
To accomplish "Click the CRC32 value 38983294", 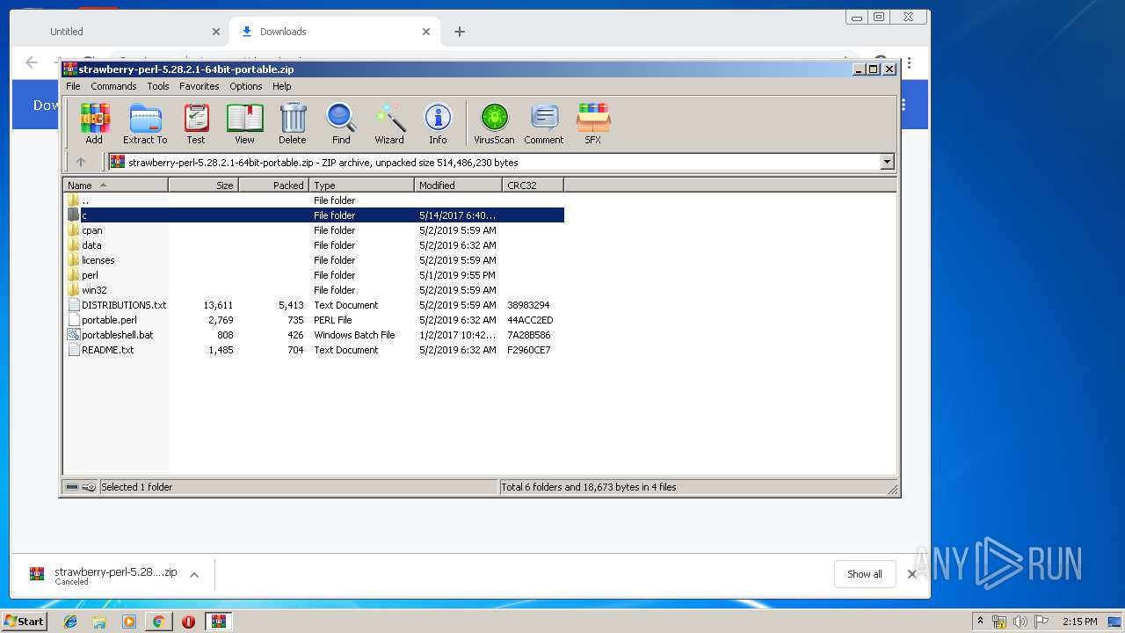I will pos(528,305).
